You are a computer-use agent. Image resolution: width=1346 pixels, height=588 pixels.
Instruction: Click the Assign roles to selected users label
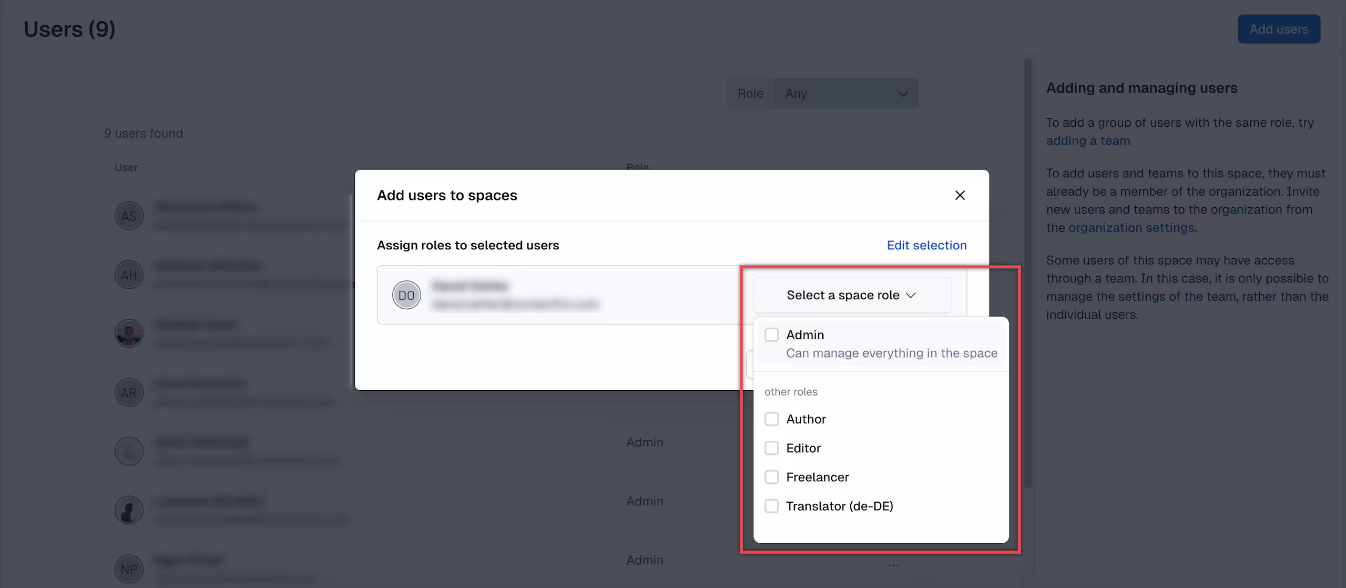coord(468,245)
